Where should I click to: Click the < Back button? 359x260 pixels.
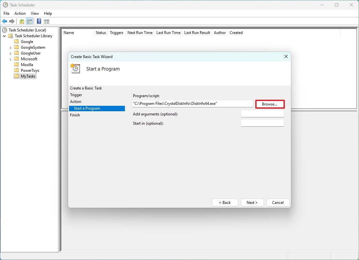point(225,203)
